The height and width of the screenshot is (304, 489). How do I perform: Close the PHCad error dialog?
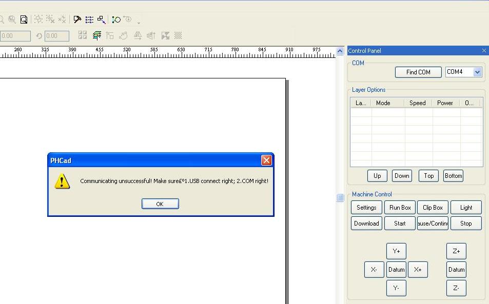(266, 160)
